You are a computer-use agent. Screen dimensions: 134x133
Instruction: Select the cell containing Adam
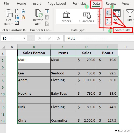(x=34, y=80)
